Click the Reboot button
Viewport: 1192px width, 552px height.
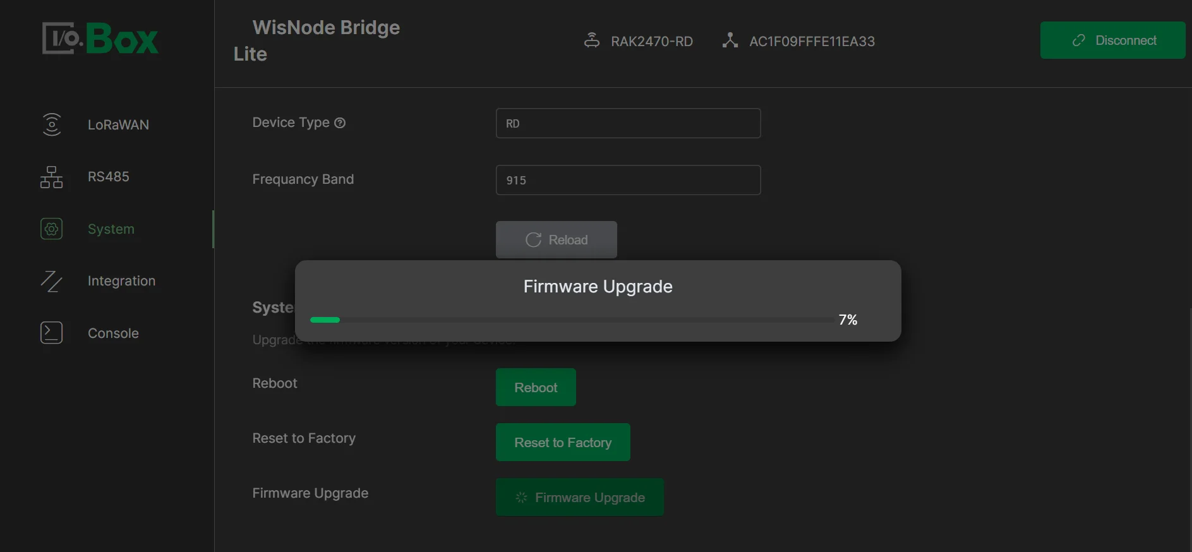coord(536,387)
